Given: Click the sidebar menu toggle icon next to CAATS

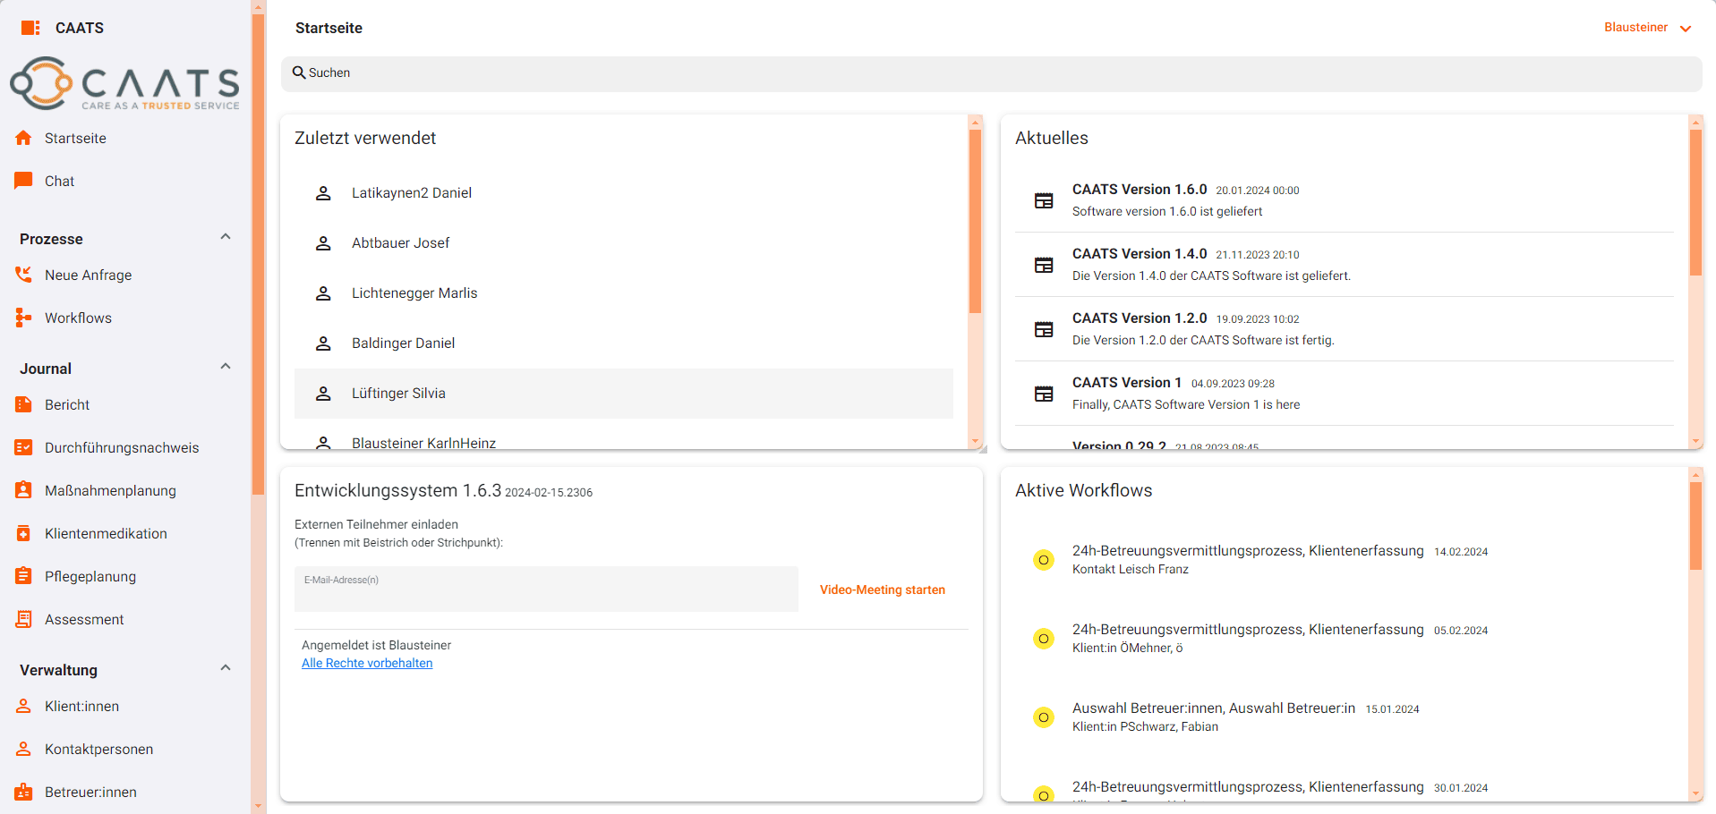Looking at the screenshot, I should (x=30, y=28).
